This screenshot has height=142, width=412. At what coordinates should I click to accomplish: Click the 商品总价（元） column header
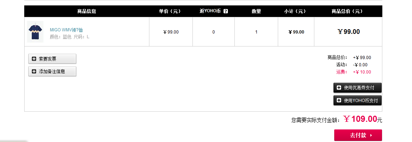point(347,11)
